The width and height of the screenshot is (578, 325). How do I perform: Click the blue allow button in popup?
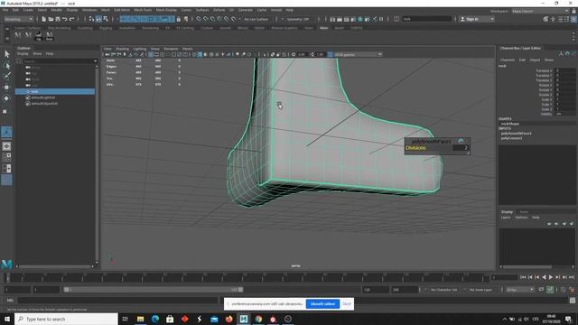click(322, 304)
